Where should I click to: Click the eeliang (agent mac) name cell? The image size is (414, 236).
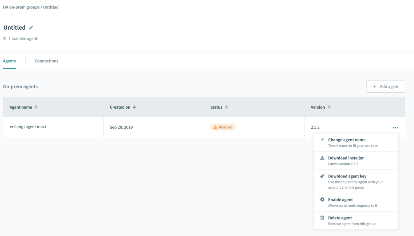pos(28,127)
